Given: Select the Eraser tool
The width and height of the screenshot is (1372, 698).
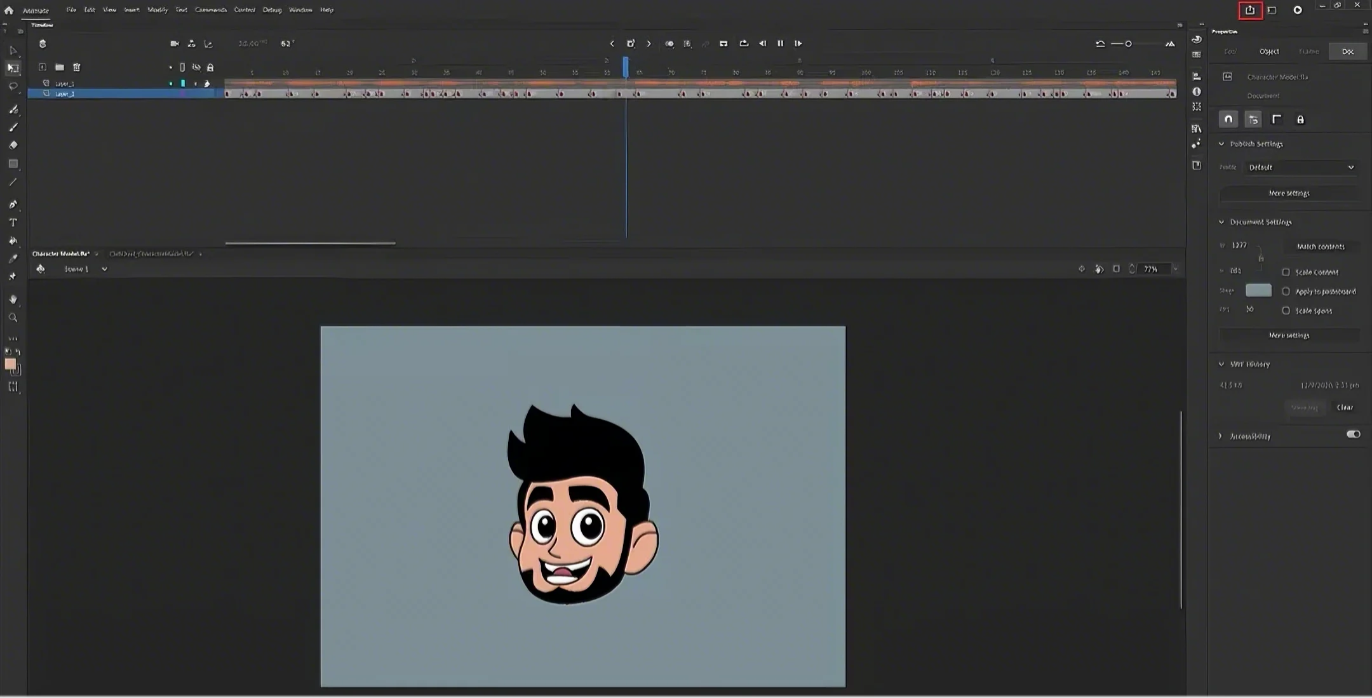Looking at the screenshot, I should click(13, 145).
